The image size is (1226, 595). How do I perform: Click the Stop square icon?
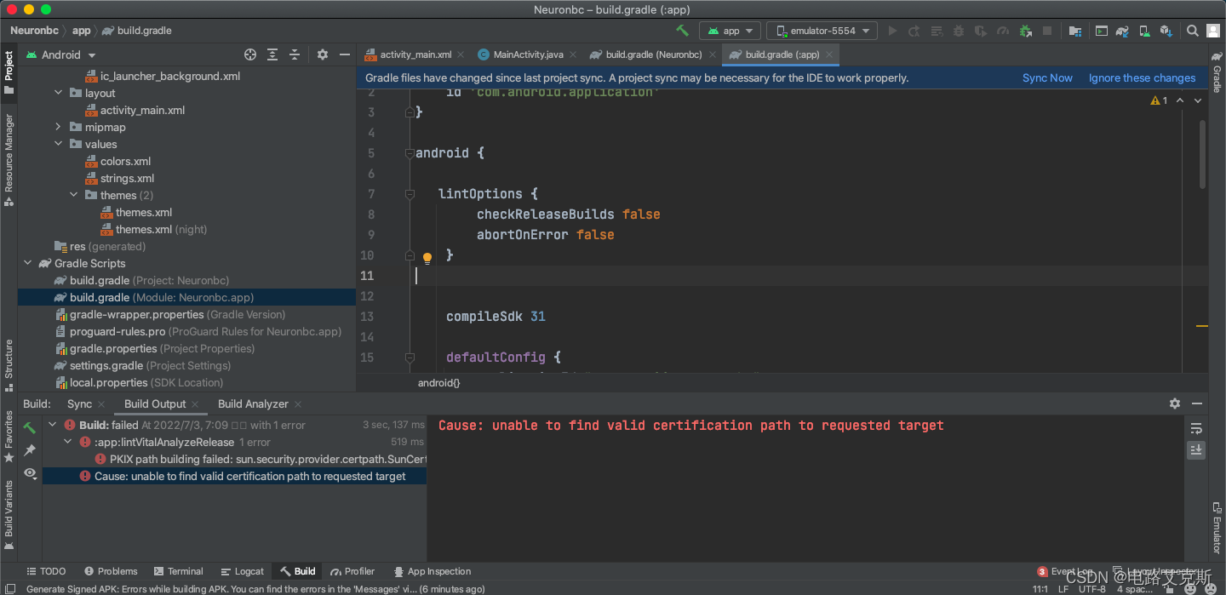click(1047, 31)
